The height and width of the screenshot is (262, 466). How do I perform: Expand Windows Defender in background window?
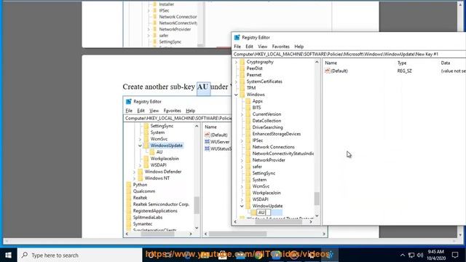coord(134,172)
